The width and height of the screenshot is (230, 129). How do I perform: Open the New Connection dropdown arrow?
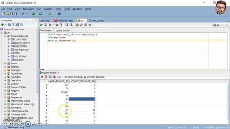click(x=6, y=25)
